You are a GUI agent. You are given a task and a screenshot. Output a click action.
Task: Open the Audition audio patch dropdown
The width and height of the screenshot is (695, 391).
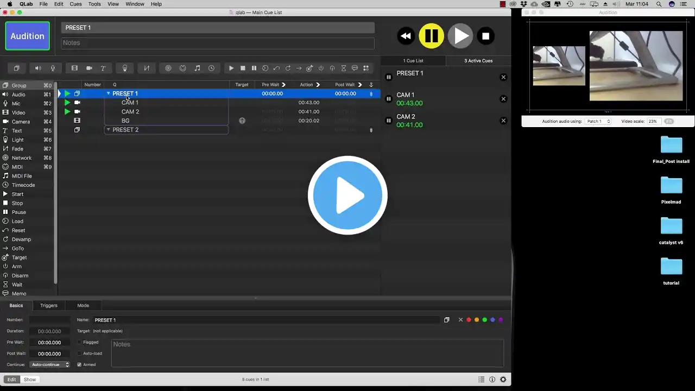(598, 121)
